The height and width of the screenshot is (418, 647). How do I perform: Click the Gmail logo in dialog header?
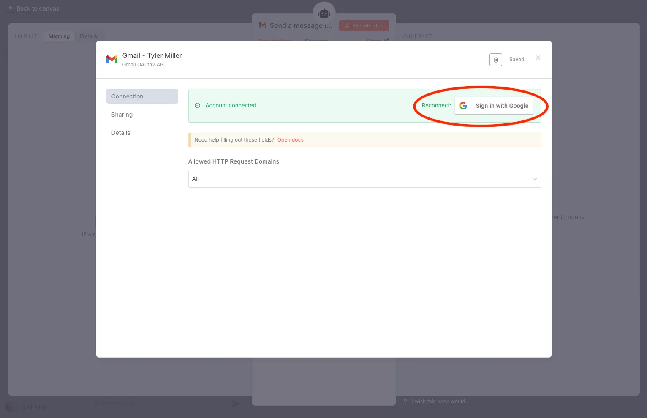point(112,60)
